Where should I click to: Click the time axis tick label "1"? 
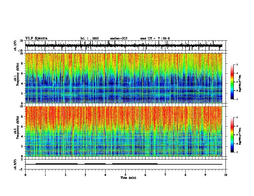[45, 175]
